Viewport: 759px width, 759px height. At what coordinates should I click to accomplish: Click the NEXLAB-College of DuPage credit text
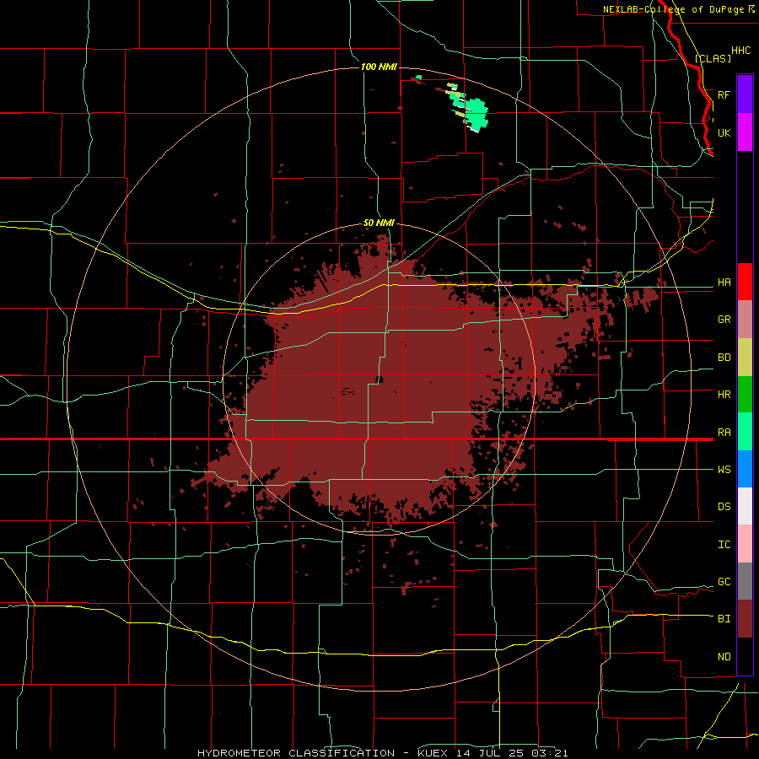click(x=673, y=9)
